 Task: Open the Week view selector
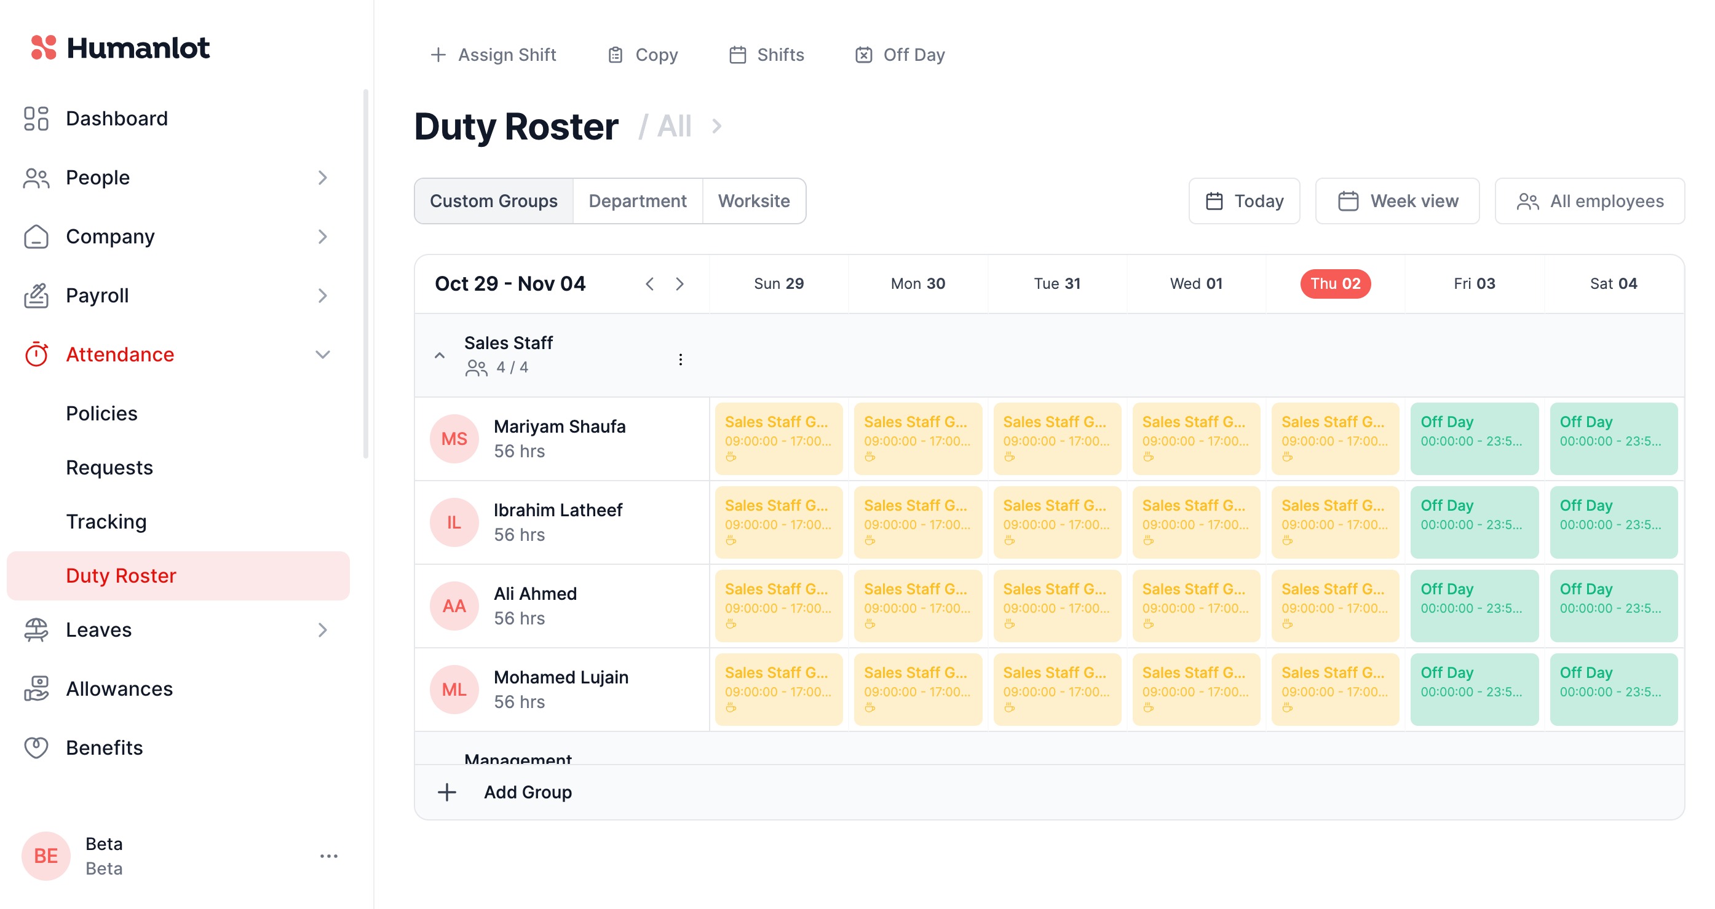tap(1396, 201)
